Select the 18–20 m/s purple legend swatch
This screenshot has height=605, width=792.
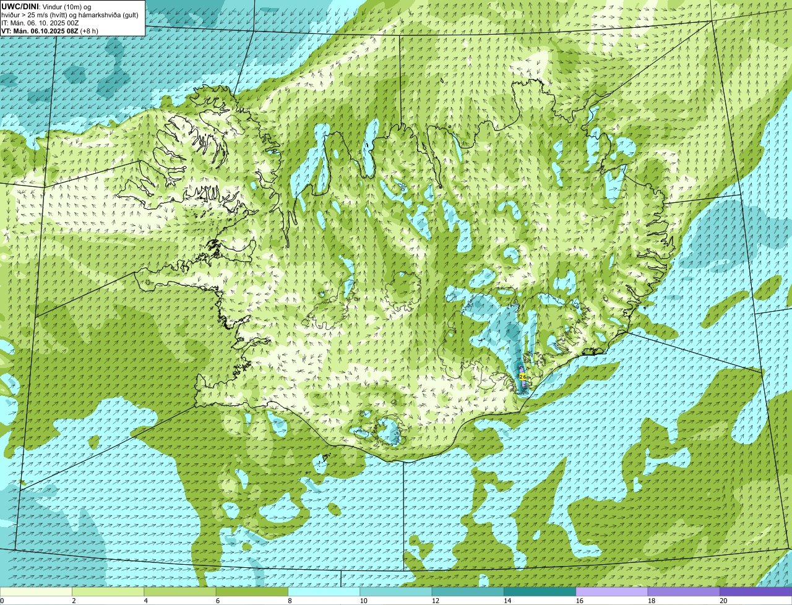click(684, 591)
